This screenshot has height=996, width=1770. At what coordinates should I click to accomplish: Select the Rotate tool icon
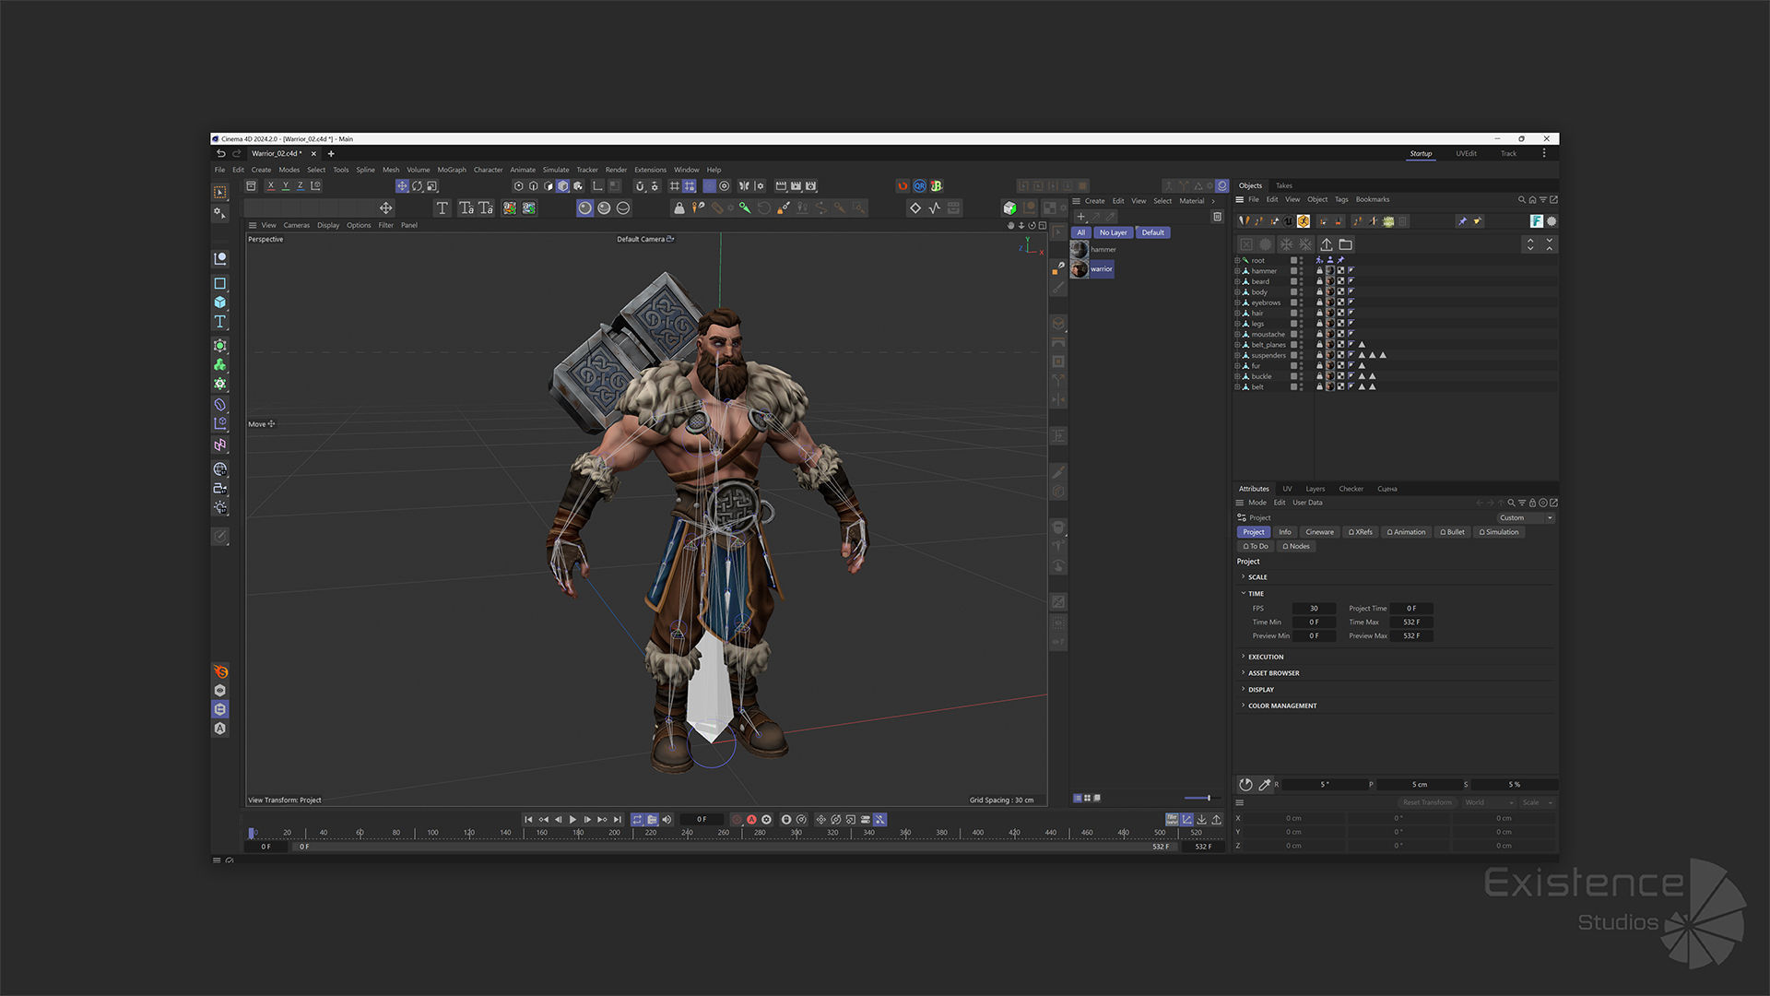point(417,186)
